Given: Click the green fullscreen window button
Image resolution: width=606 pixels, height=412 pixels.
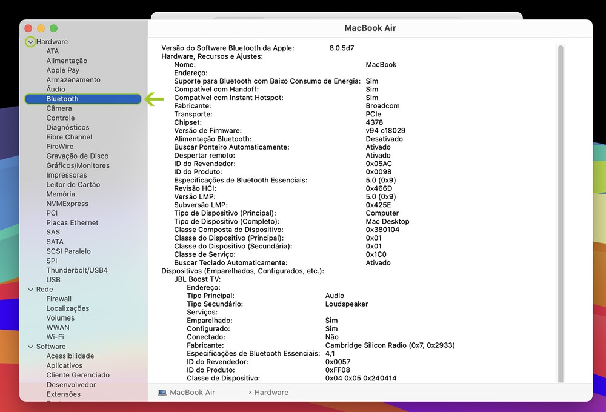Looking at the screenshot, I should coord(53,28).
